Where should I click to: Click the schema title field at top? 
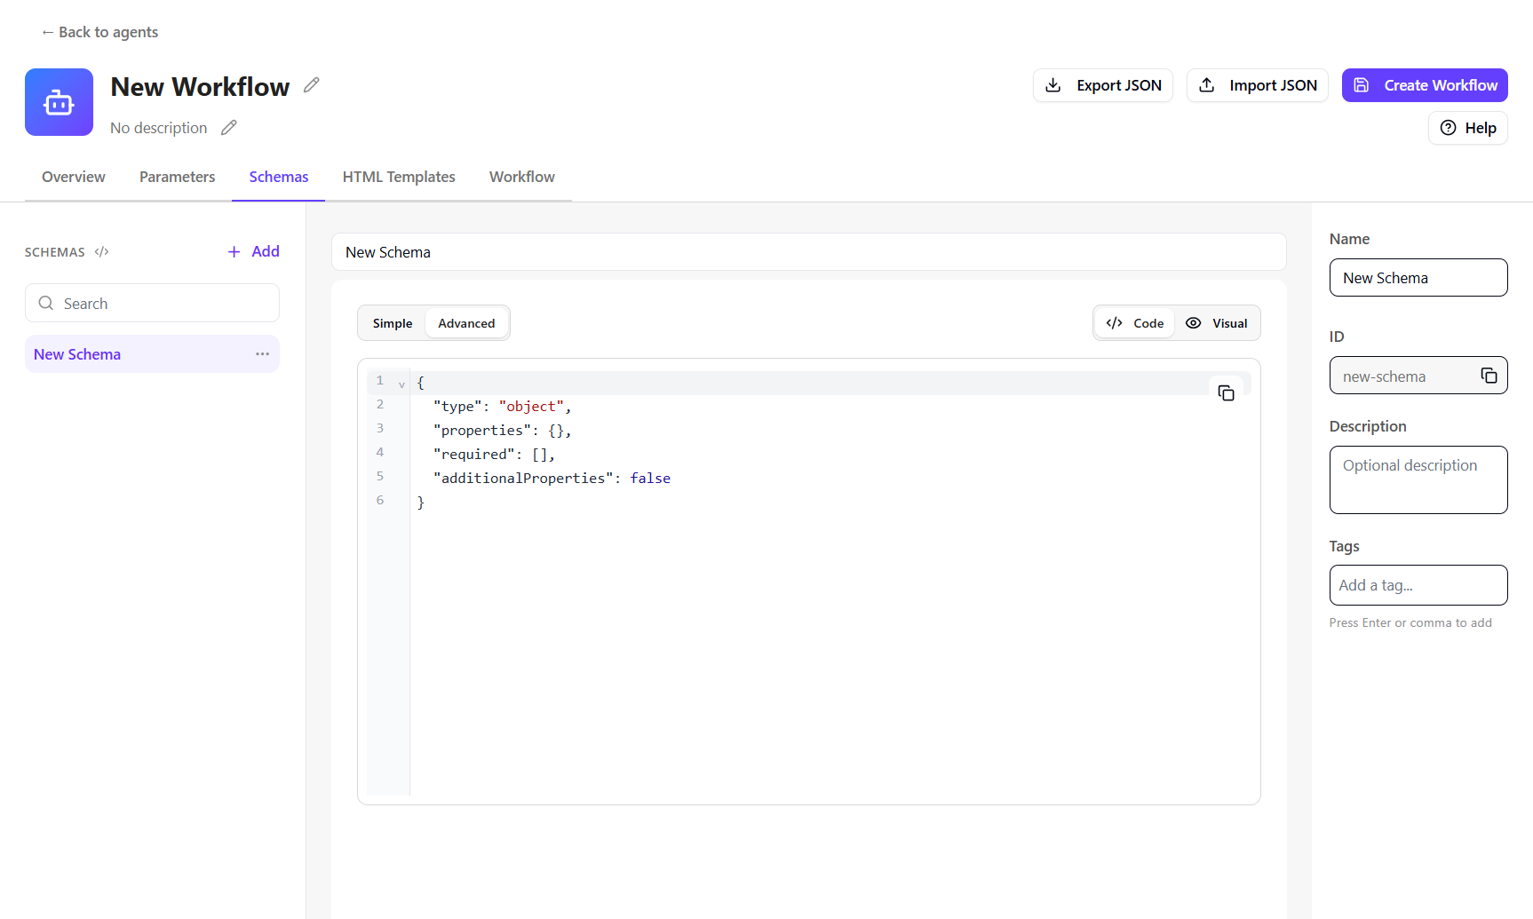(x=808, y=252)
